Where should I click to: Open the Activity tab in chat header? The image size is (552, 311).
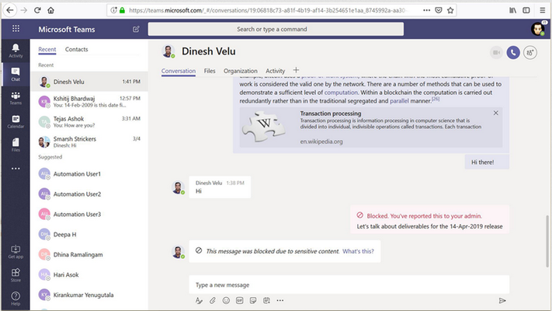[276, 71]
